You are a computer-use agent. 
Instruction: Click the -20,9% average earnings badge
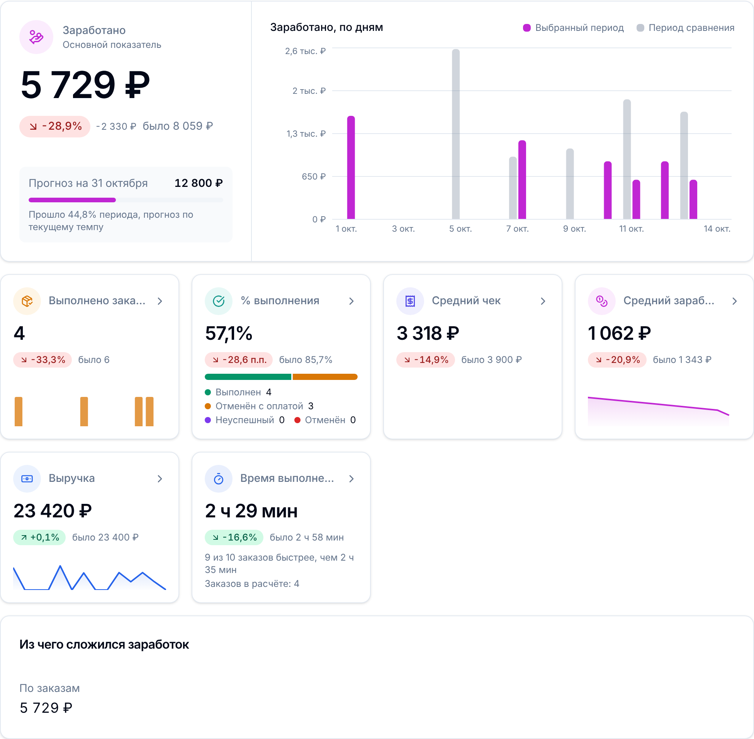pyautogui.click(x=617, y=360)
